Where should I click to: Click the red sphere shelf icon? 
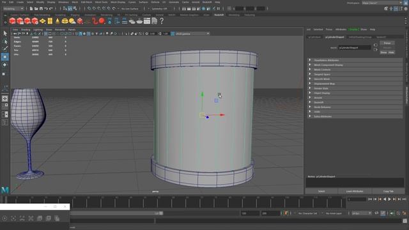tap(102, 21)
